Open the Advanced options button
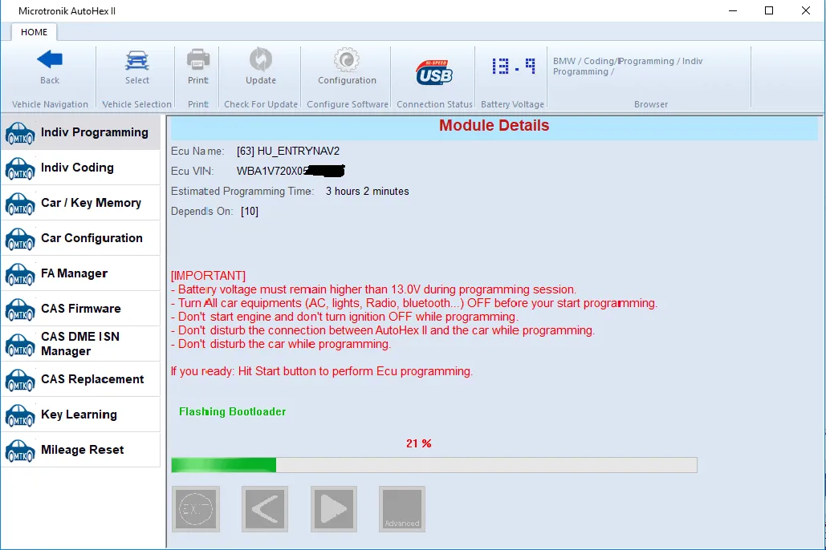 pos(402,509)
